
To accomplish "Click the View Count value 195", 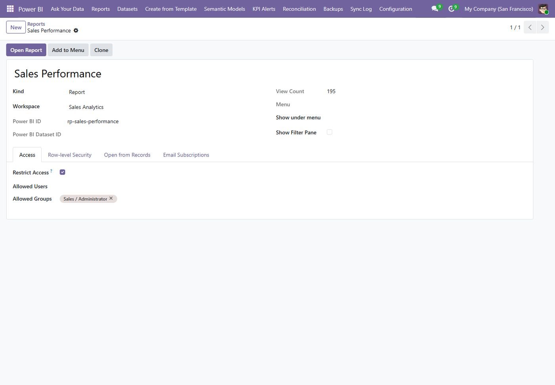I will 331,91.
